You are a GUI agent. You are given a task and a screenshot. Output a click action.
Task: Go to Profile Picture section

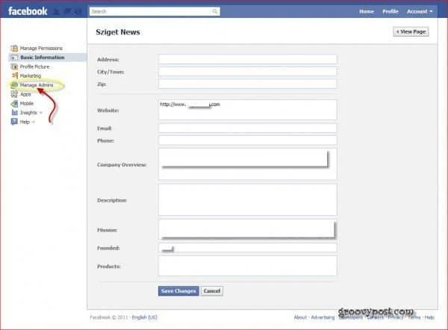34,66
